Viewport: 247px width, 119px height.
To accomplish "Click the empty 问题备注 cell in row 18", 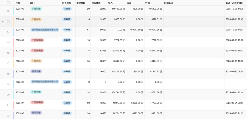I will pyautogui.click(x=194, y=74).
